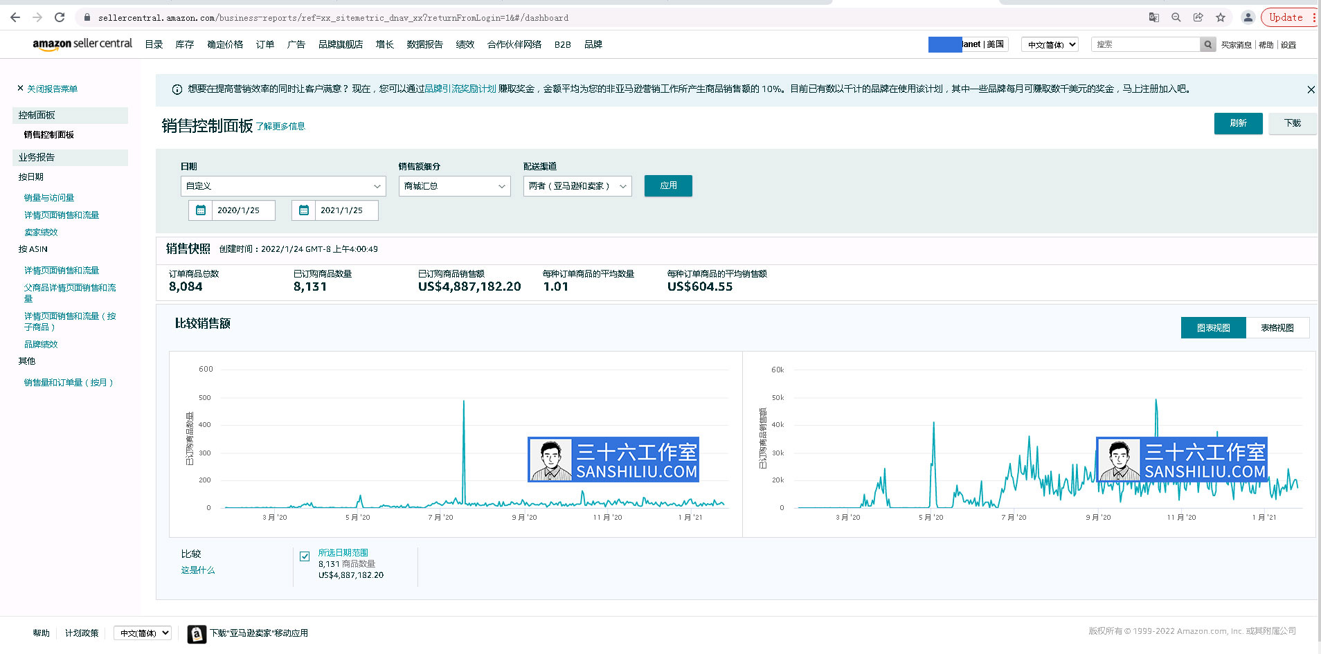Viewport: 1321px width, 654px height.
Task: Click the Amazon Seller Central logo
Action: [x=82, y=44]
